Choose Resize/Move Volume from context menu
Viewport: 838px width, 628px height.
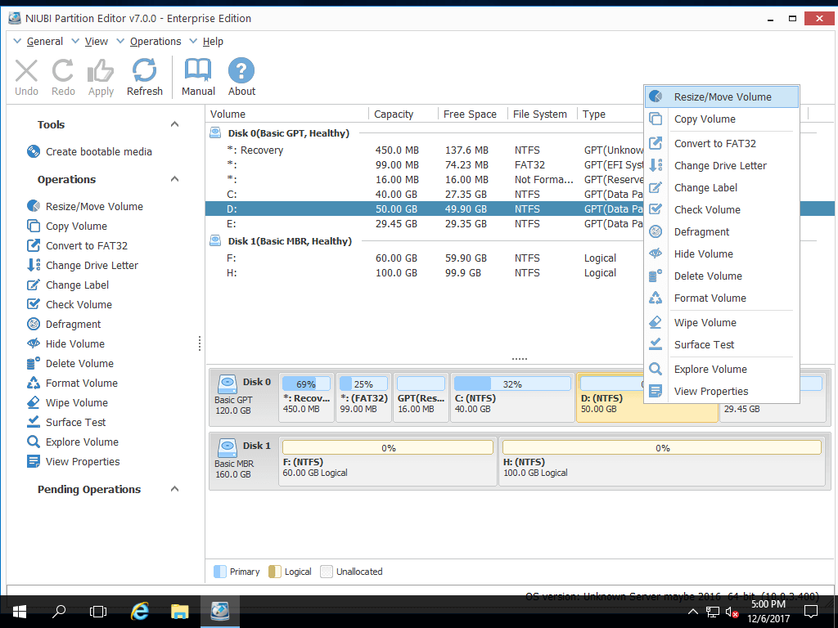722,96
